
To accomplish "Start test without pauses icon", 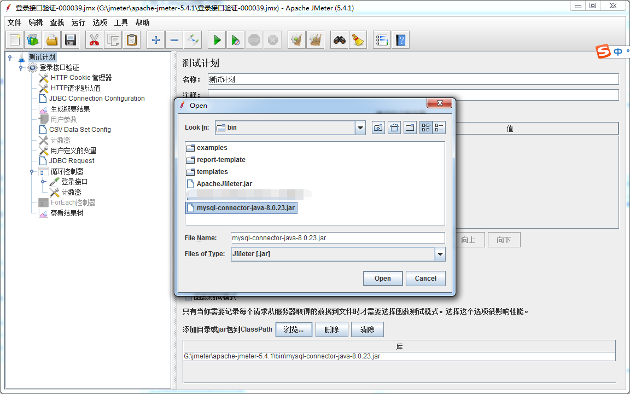I will (236, 40).
